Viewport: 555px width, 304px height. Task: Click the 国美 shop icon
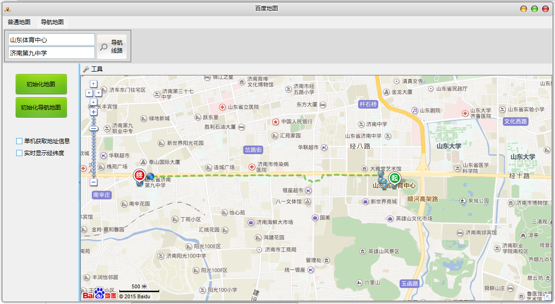tap(315, 218)
